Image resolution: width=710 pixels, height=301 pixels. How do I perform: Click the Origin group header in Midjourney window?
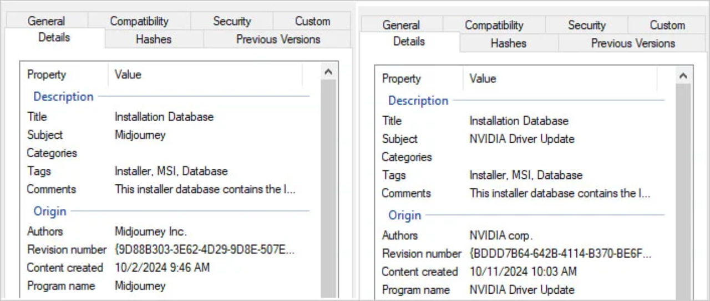[x=49, y=211]
